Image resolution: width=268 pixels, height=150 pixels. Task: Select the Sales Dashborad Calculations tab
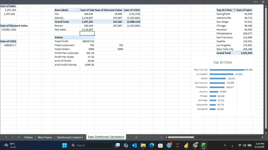tap(106, 137)
